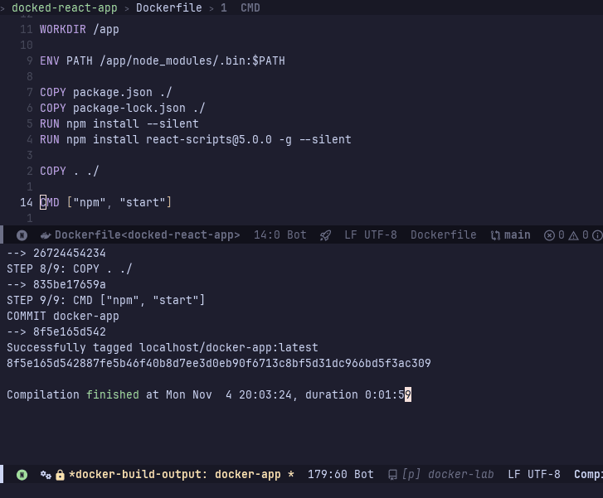Click the Dockerfile<docked-react-app> buffer name
The height and width of the screenshot is (498, 603).
pyautogui.click(x=147, y=235)
